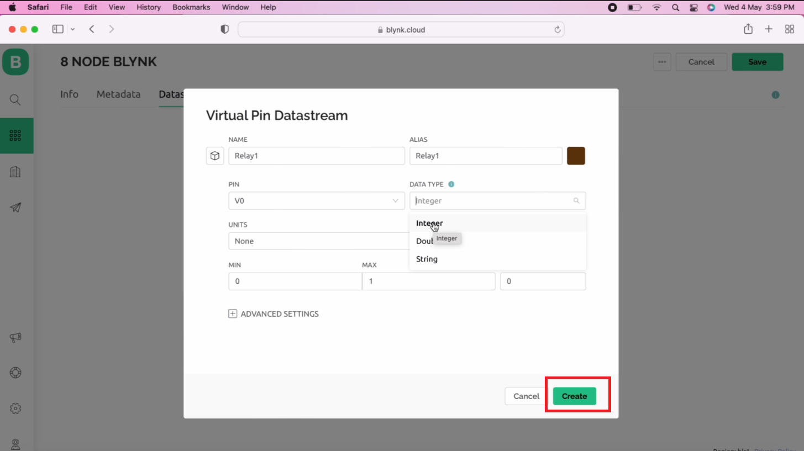Switch to the Metadata tab
804x451 pixels.
point(118,94)
